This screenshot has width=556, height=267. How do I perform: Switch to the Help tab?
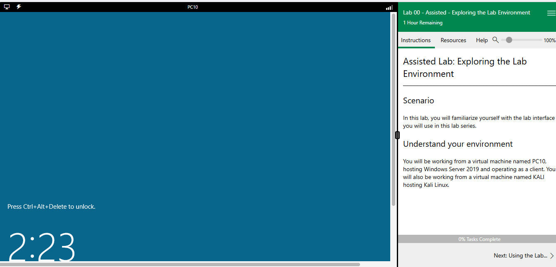tap(482, 40)
